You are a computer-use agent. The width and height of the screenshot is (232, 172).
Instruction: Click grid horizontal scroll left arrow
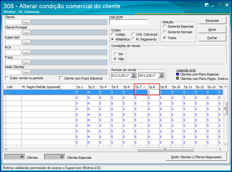pyautogui.click(x=6, y=149)
